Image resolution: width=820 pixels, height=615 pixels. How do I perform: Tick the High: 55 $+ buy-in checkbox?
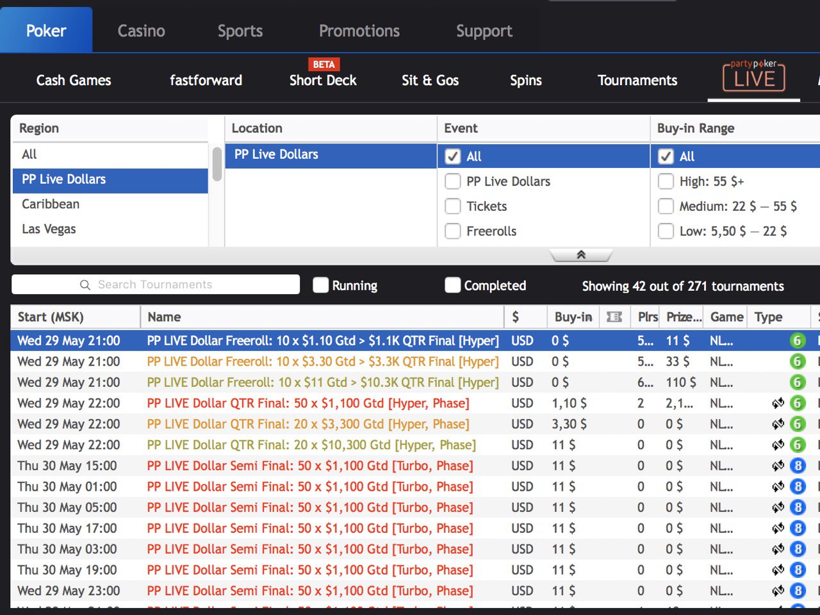click(666, 181)
